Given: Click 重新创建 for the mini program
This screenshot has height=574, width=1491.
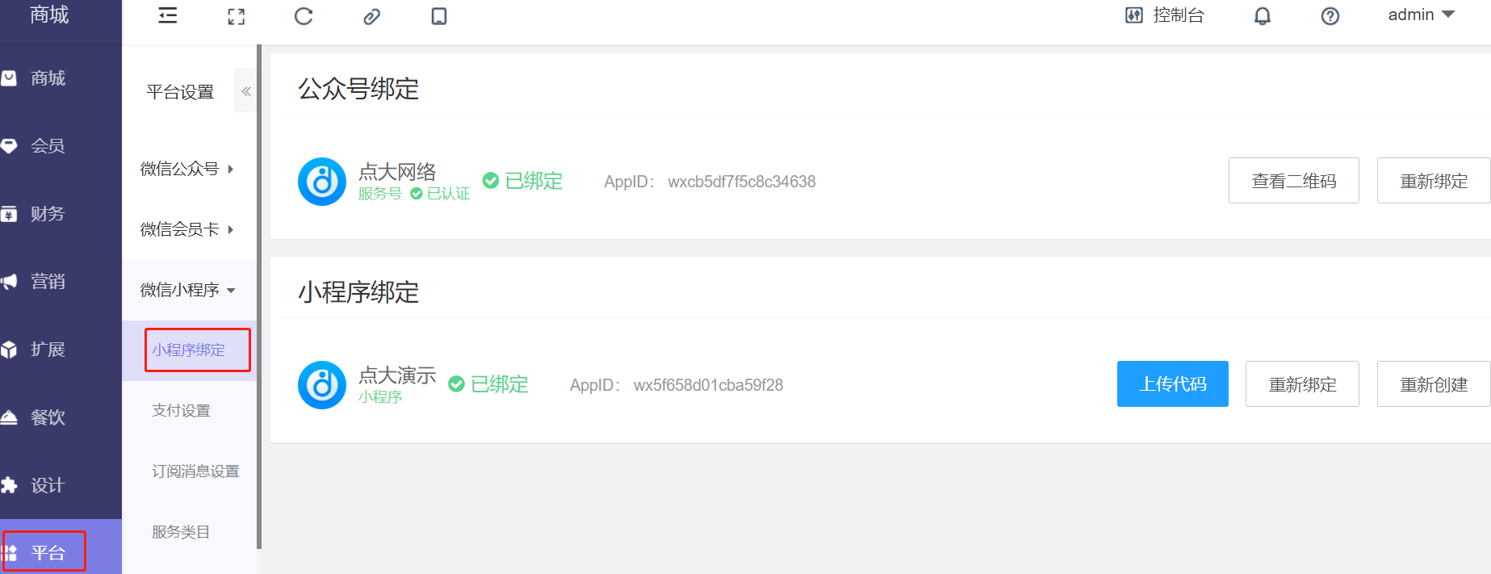Looking at the screenshot, I should (1434, 384).
